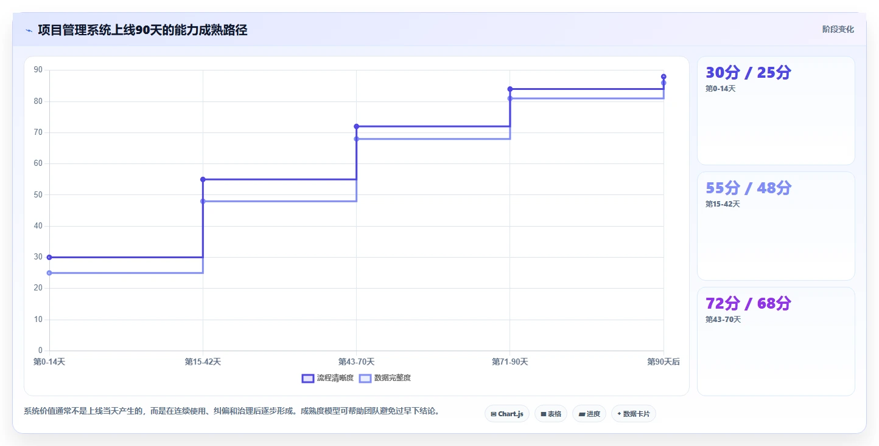Click the x-axis label 第90天后
Screen dimensions: 879x446
664,362
